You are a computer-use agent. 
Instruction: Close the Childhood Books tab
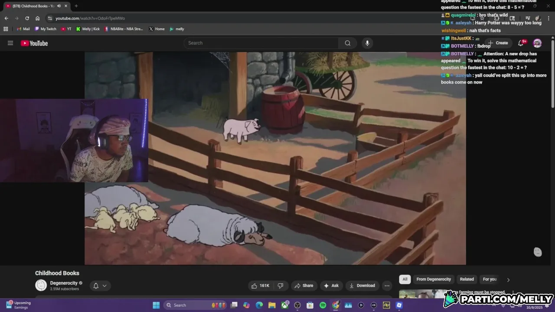click(65, 6)
